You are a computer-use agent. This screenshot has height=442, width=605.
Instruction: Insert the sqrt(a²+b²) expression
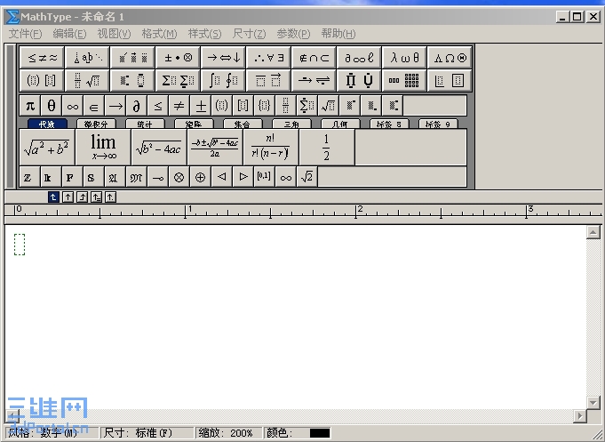pyautogui.click(x=47, y=148)
